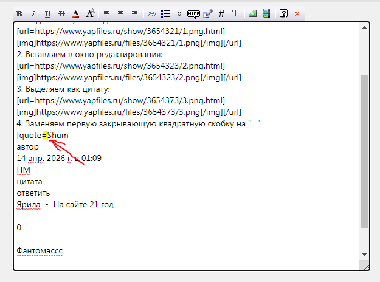Insert an image via picture icon

(252, 13)
